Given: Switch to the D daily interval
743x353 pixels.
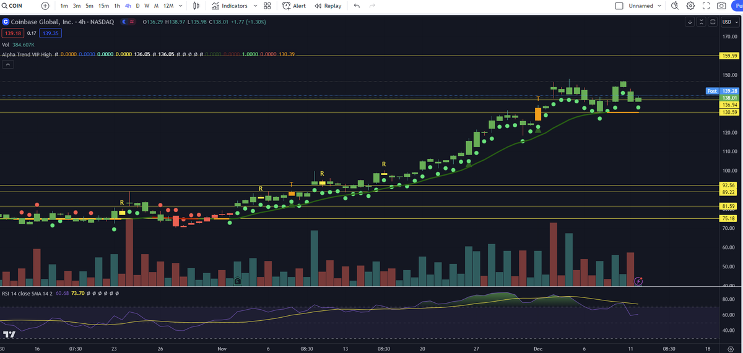Looking at the screenshot, I should 137,6.
